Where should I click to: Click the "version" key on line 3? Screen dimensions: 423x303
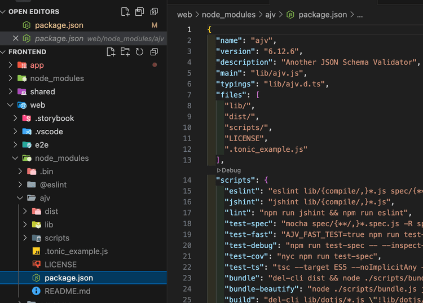[x=236, y=51]
